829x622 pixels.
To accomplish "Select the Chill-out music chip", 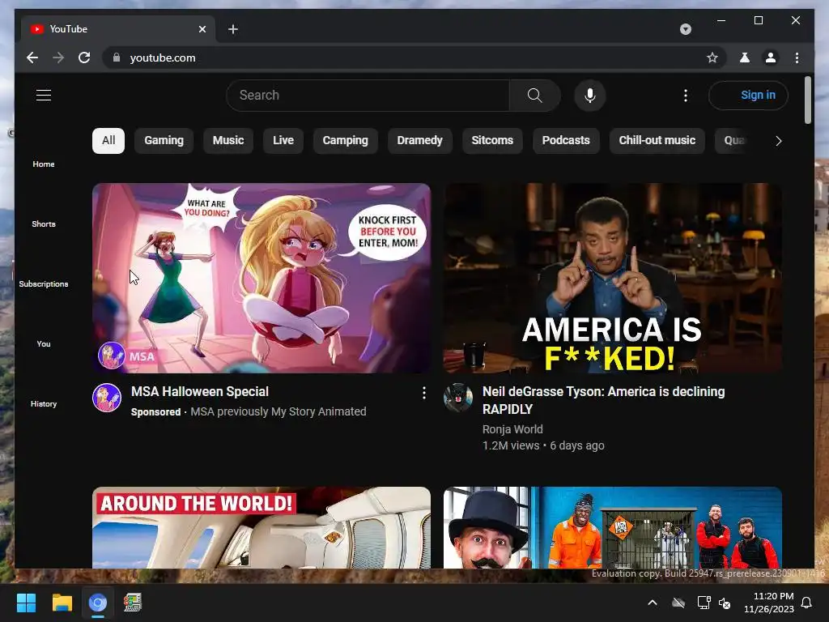I will point(657,141).
